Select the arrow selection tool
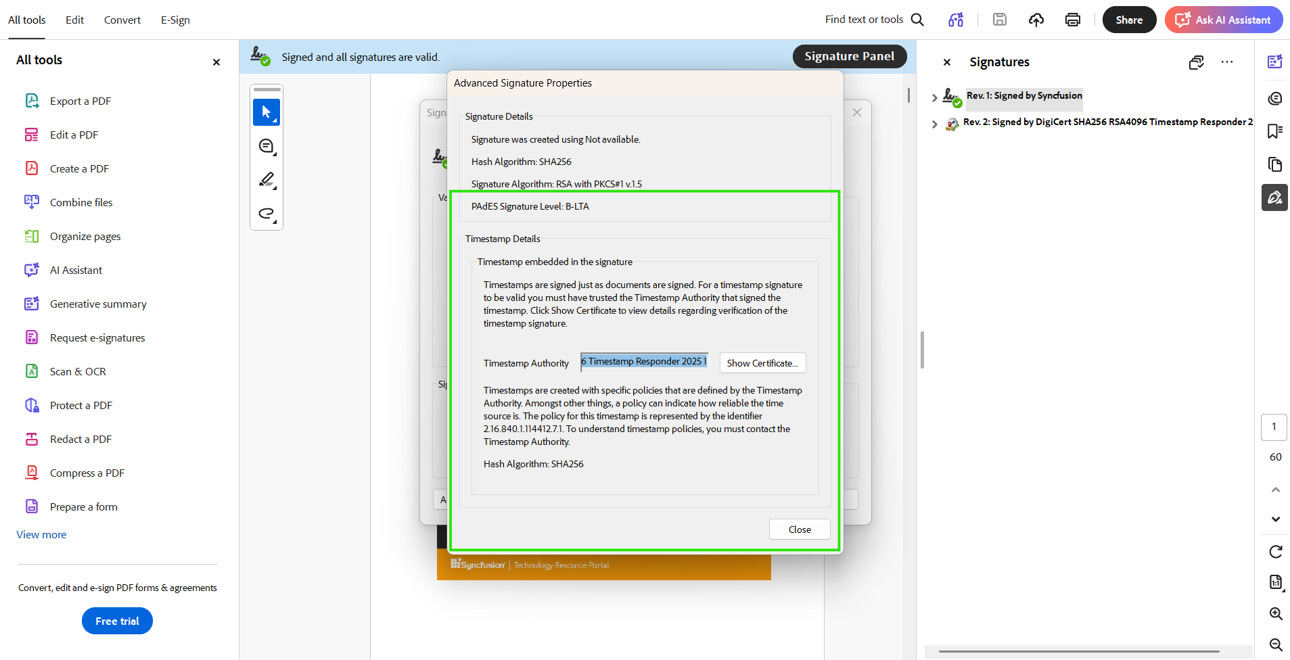The height and width of the screenshot is (660, 1290). click(x=267, y=112)
